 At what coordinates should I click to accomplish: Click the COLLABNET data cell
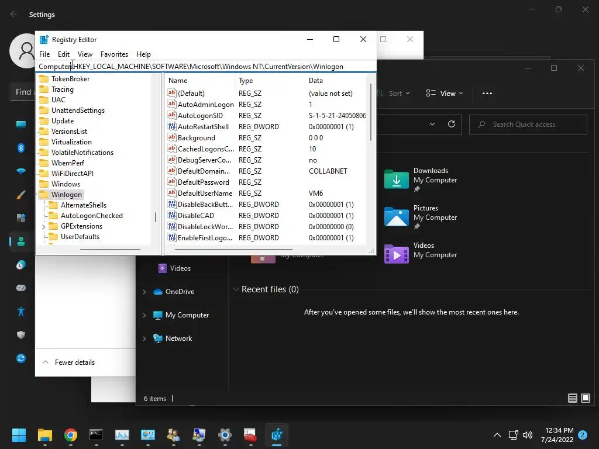pyautogui.click(x=328, y=171)
